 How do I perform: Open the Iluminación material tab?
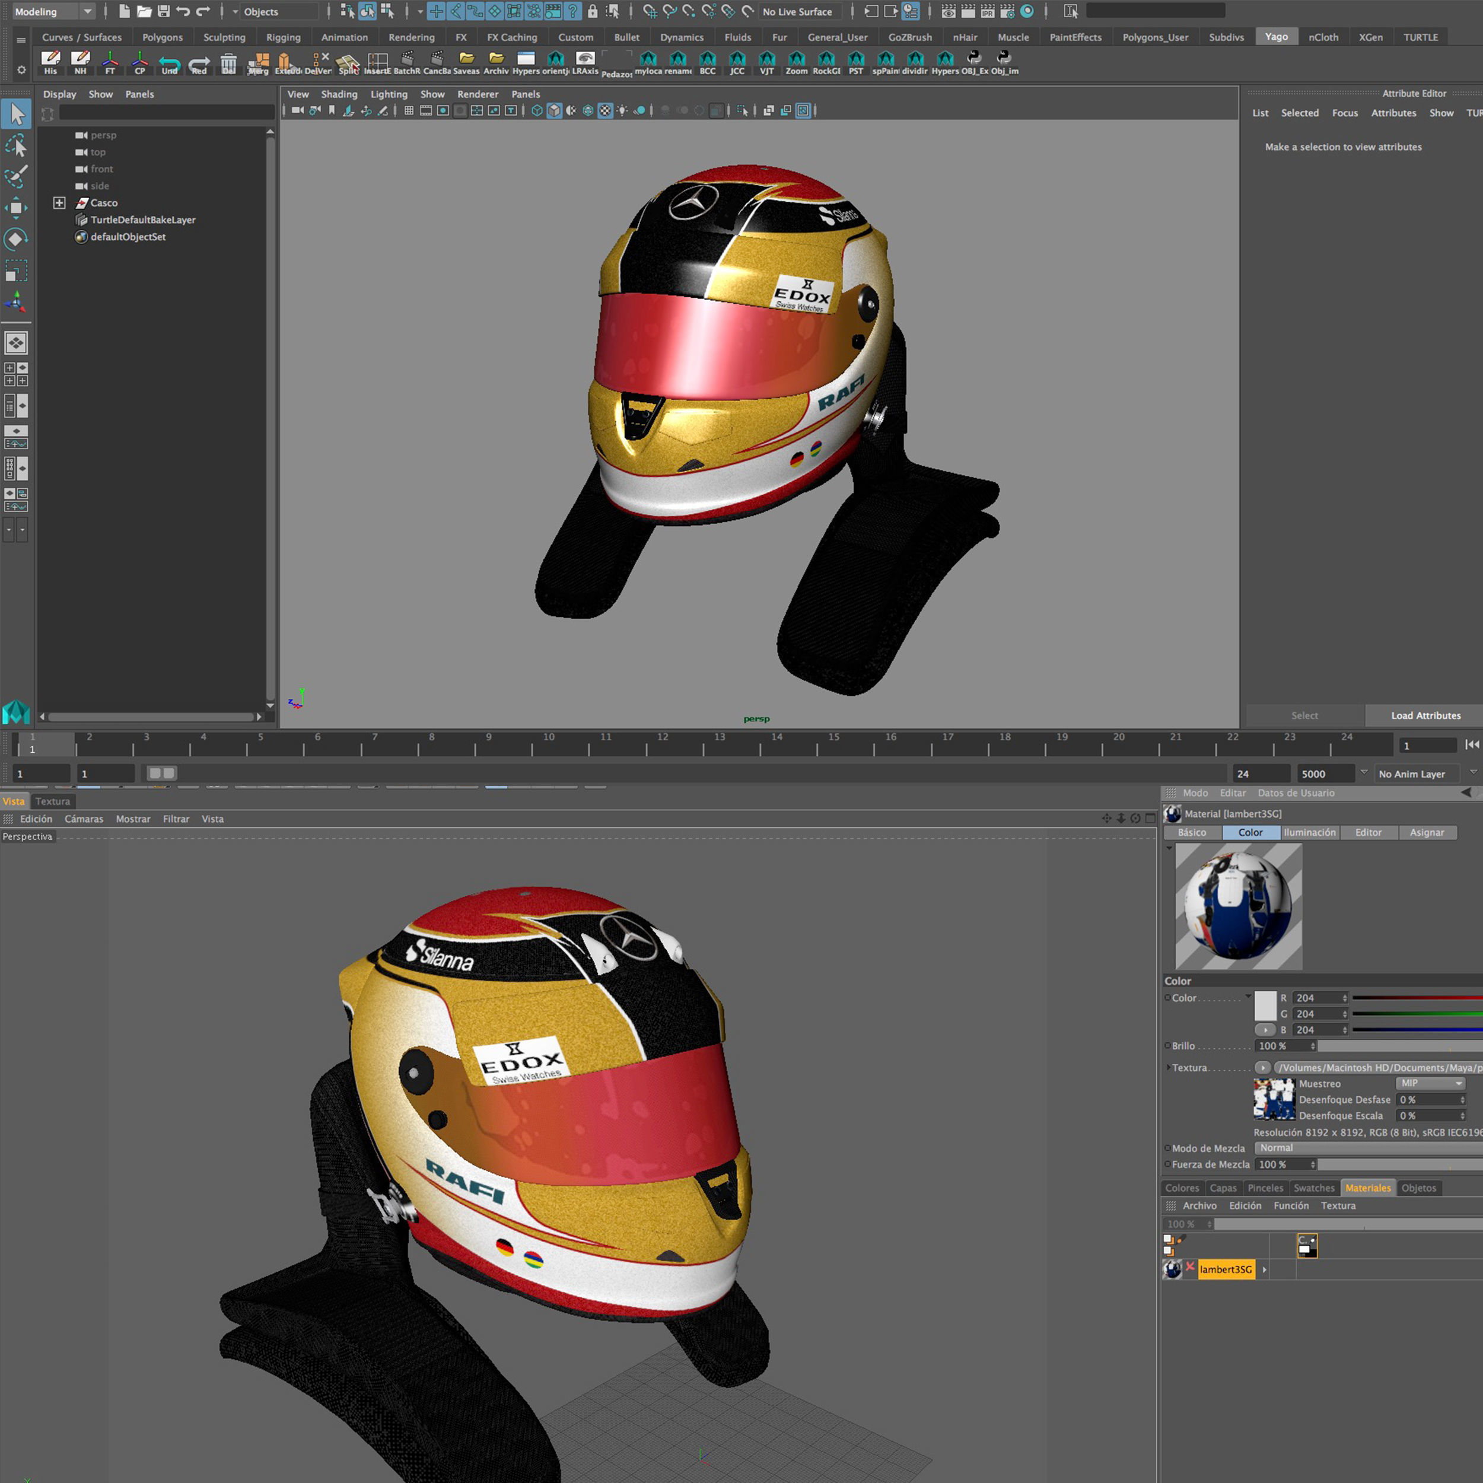1310,832
